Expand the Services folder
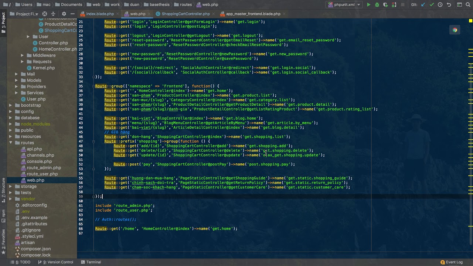Screen dimensions: 473x266 pyautogui.click(x=16, y=93)
